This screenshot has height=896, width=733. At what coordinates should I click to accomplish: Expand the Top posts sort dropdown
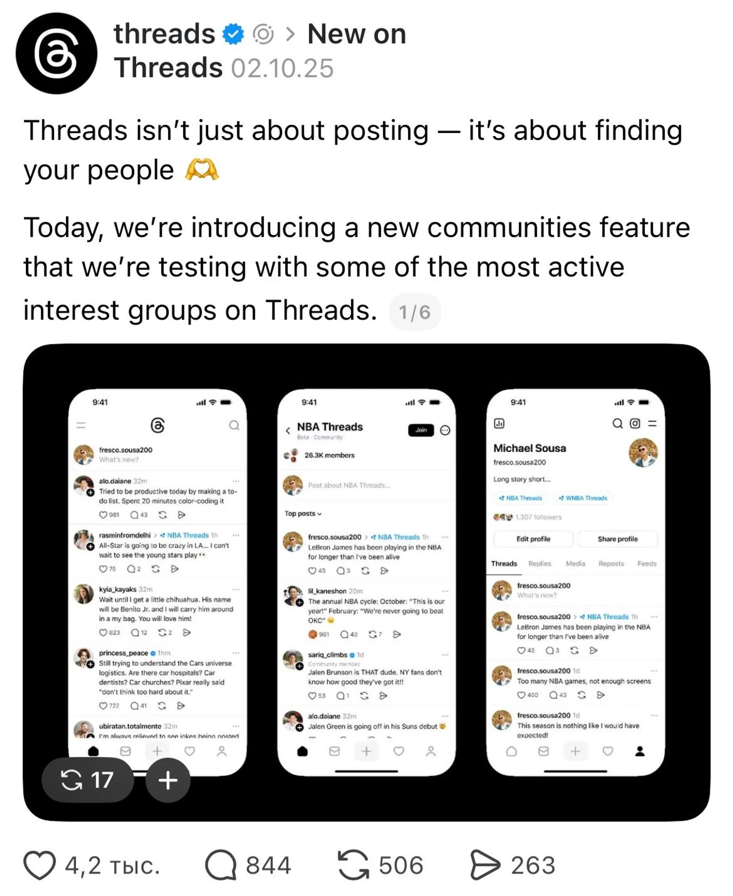(303, 514)
